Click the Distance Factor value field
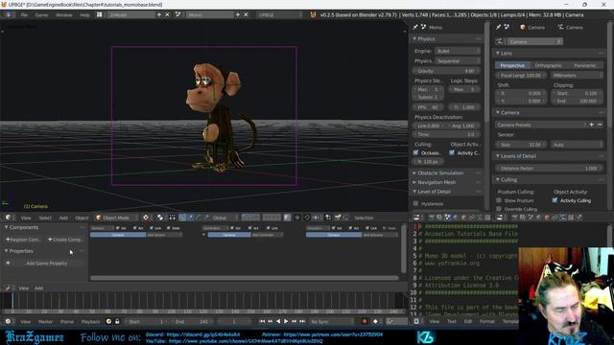Screen dimensions: 614x345 (x=549, y=168)
